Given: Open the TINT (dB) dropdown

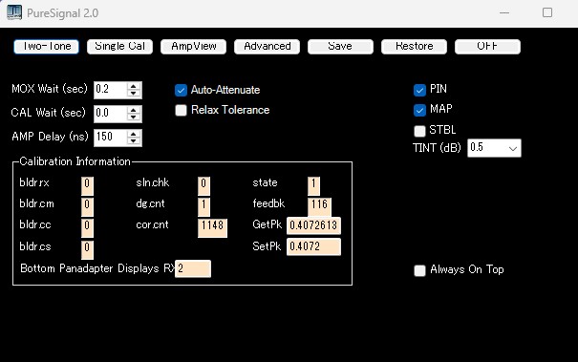Looking at the screenshot, I should 513,148.
